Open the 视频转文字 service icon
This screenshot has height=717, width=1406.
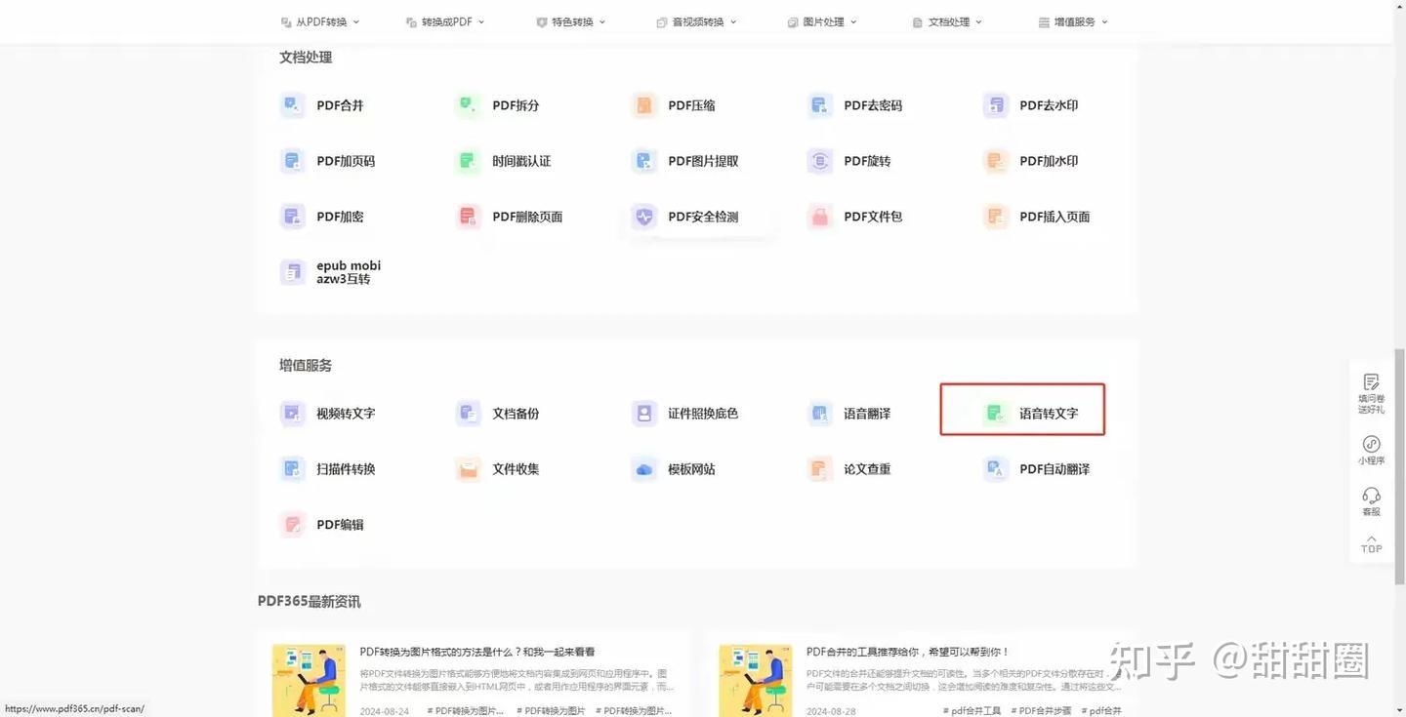coord(293,414)
